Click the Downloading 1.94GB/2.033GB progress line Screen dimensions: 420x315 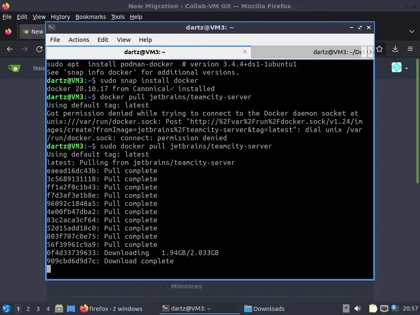[x=132, y=253]
